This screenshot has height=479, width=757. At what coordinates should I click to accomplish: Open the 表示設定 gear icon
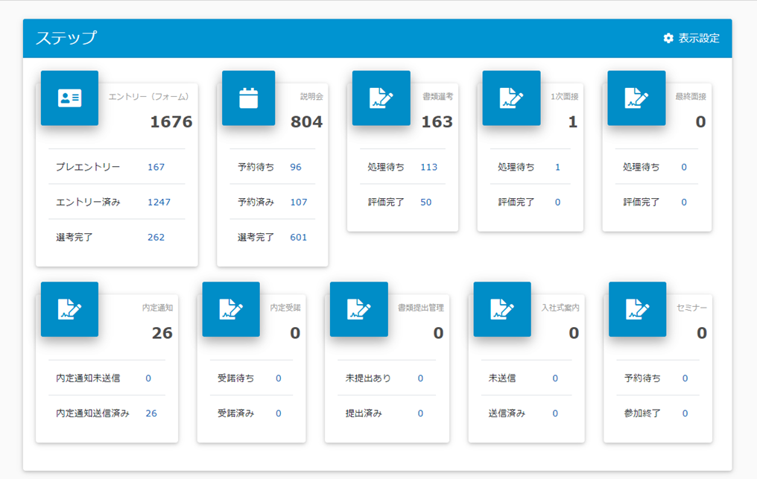[x=668, y=37]
